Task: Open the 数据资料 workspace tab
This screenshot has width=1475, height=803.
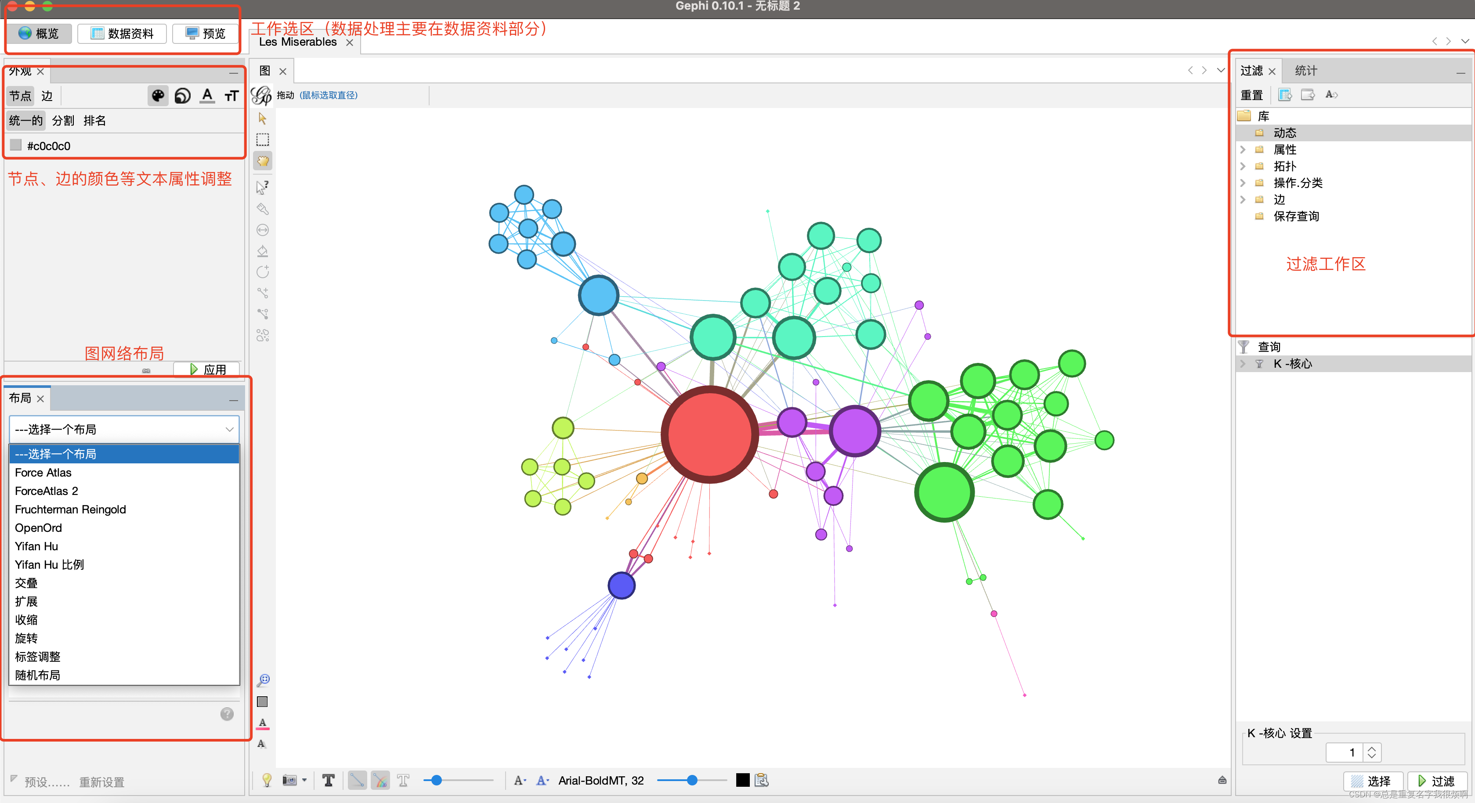Action: coord(122,34)
